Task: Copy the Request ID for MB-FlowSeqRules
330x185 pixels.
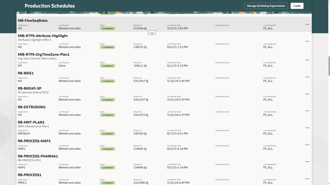Action: (x=146, y=29)
